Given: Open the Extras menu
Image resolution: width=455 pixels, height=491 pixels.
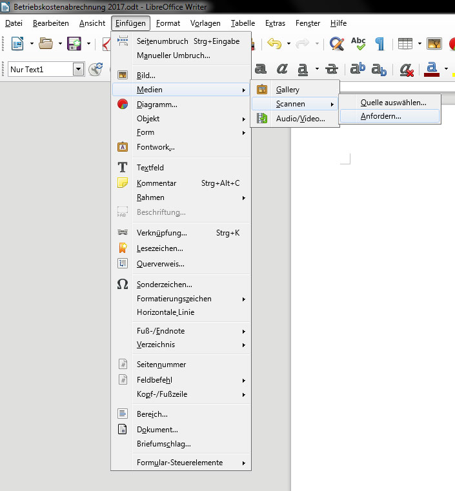Looking at the screenshot, I should coord(275,23).
